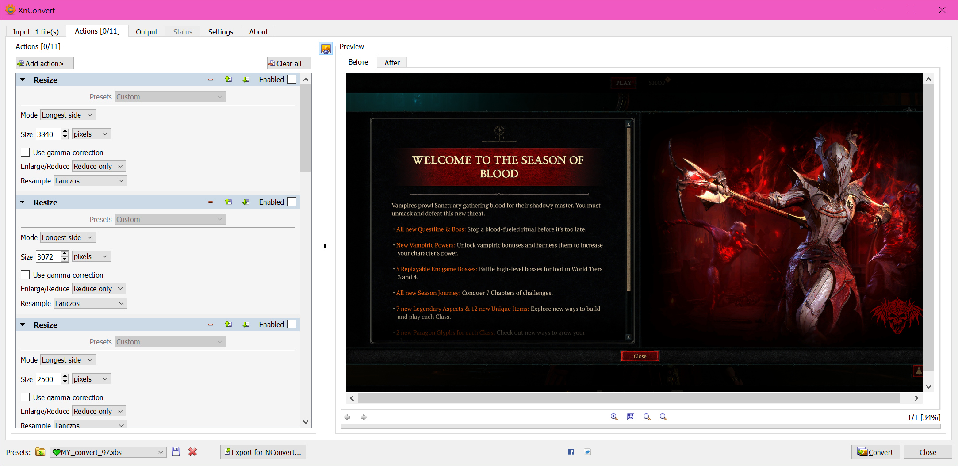Open the Mode dropdown in first Resize
Image resolution: width=958 pixels, height=466 pixels.
(68, 115)
